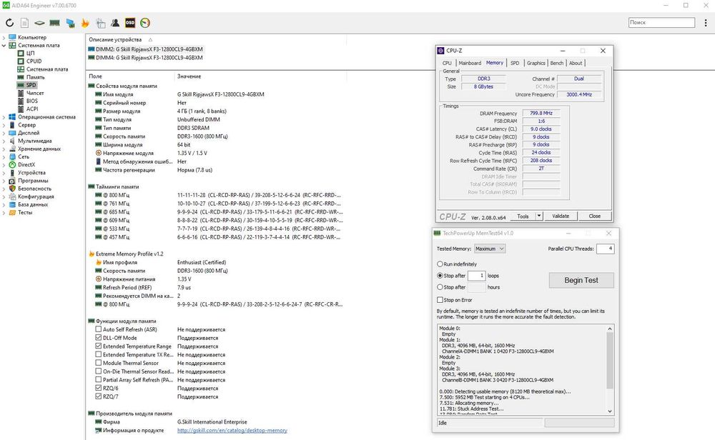
Task: Open the user contact toolbar icon
Action: point(115,23)
